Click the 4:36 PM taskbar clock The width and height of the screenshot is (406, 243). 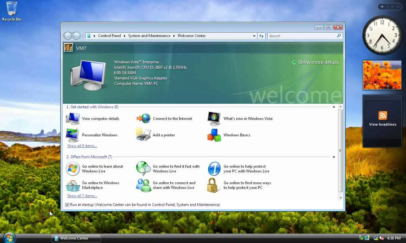394,238
